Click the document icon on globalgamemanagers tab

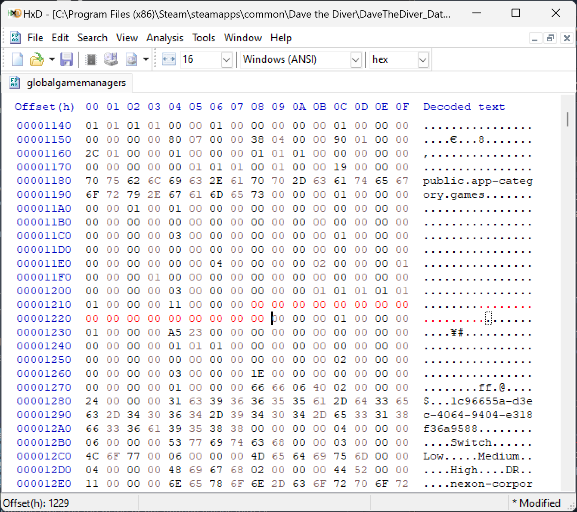[15, 83]
